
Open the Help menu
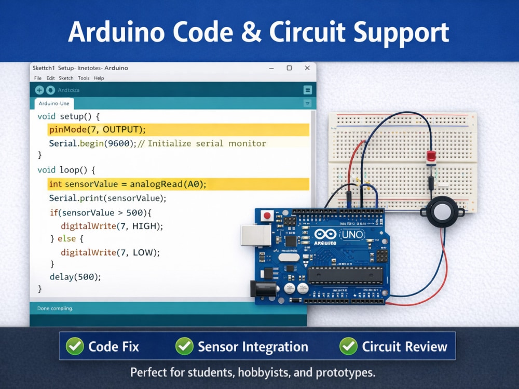point(99,78)
